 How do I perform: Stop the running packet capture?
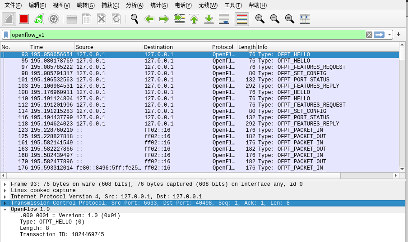point(24,19)
